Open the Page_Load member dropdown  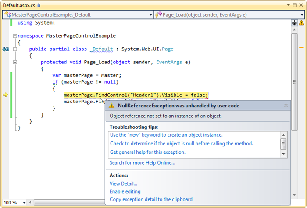pyautogui.click(x=302, y=15)
